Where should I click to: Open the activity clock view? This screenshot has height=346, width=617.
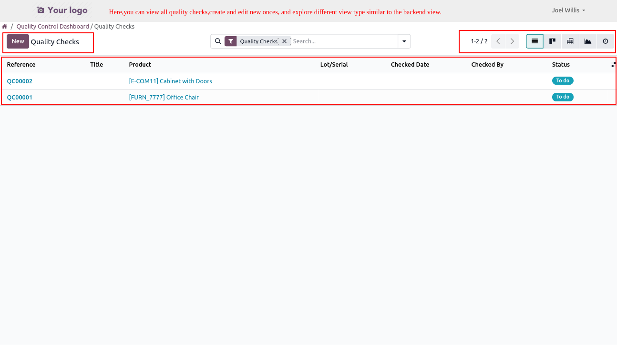click(606, 41)
